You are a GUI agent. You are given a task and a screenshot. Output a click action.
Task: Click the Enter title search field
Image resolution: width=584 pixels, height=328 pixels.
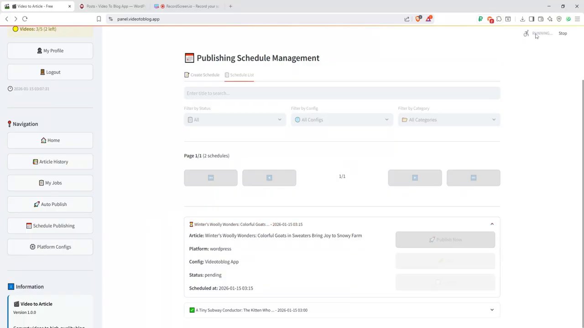(x=342, y=93)
